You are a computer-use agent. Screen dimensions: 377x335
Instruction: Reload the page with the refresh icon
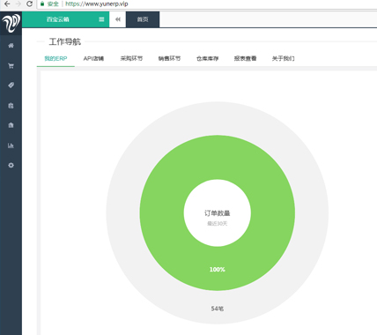tap(29, 4)
